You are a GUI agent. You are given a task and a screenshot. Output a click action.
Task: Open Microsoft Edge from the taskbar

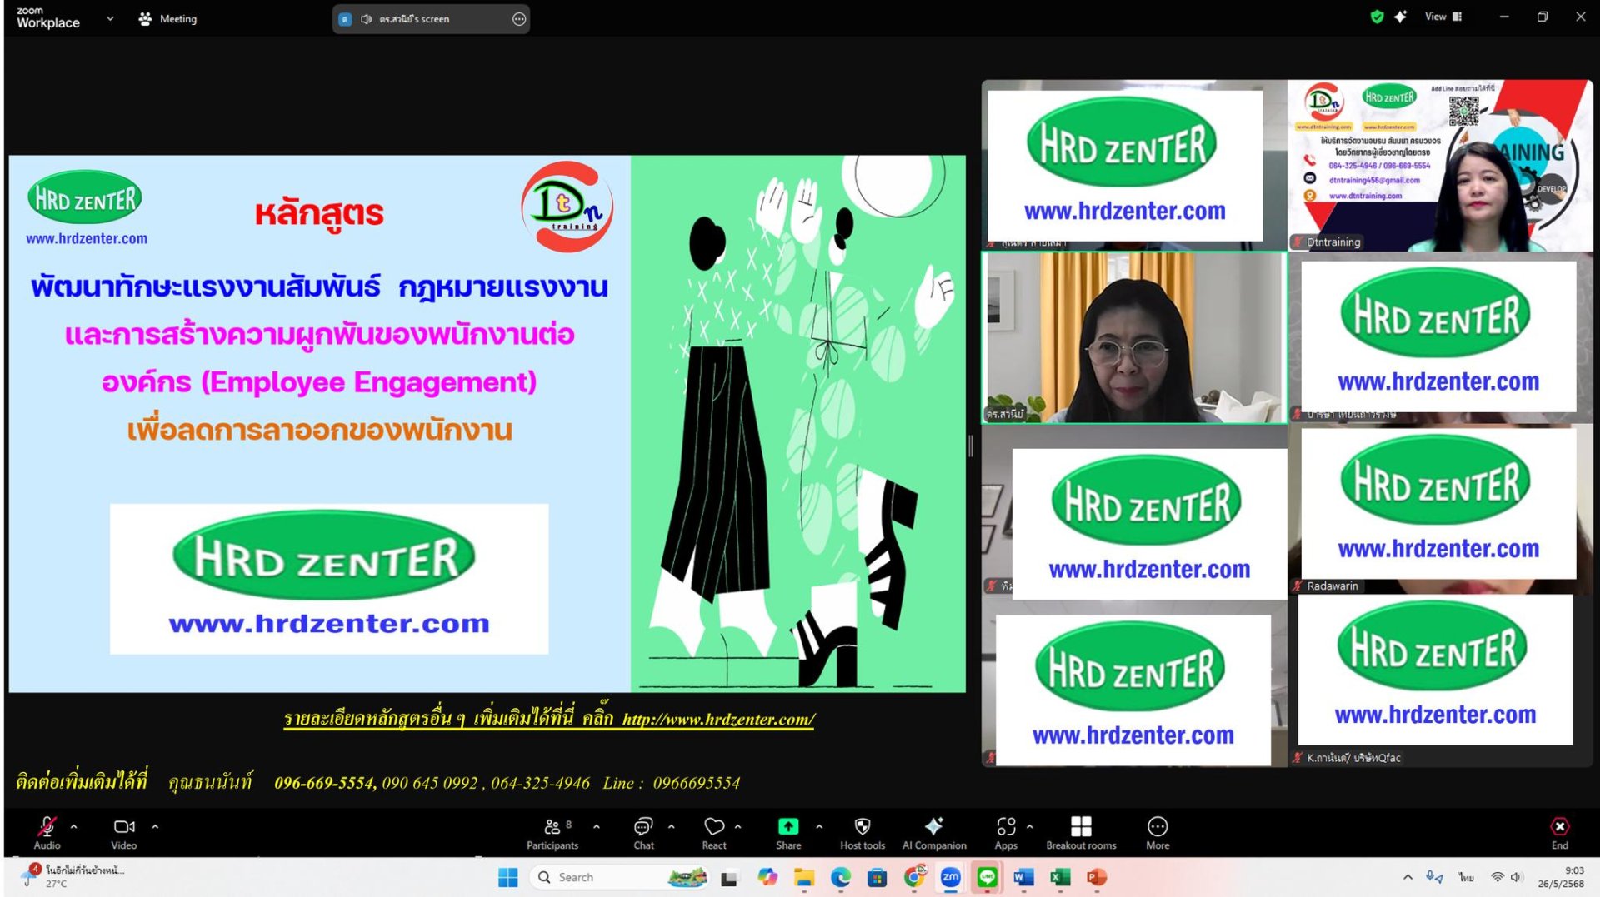point(840,877)
